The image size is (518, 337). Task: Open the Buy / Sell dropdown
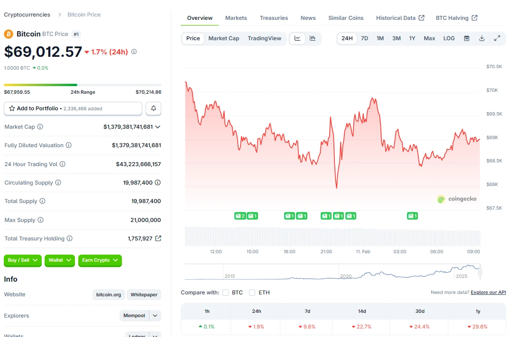(x=22, y=261)
